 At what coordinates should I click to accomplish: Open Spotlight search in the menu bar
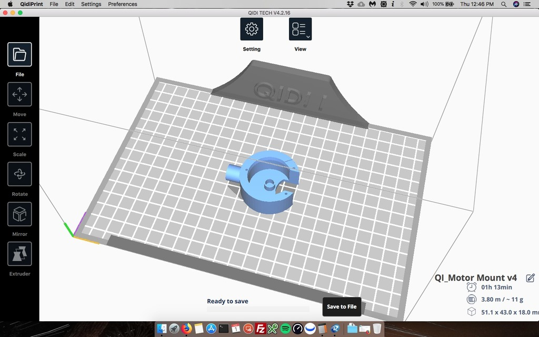(x=503, y=4)
